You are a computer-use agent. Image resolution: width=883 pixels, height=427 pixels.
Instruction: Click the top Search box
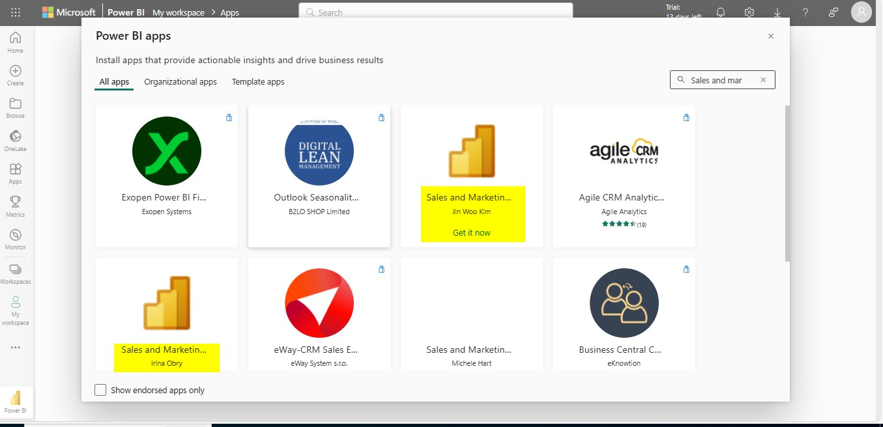coord(436,12)
